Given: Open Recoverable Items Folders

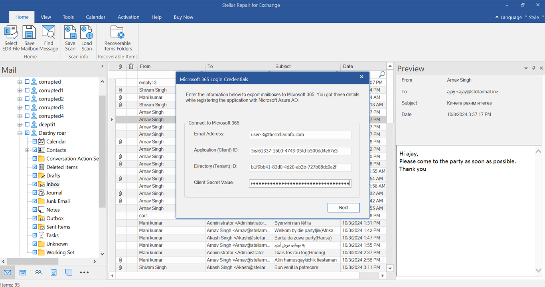Looking at the screenshot, I should tap(117, 38).
